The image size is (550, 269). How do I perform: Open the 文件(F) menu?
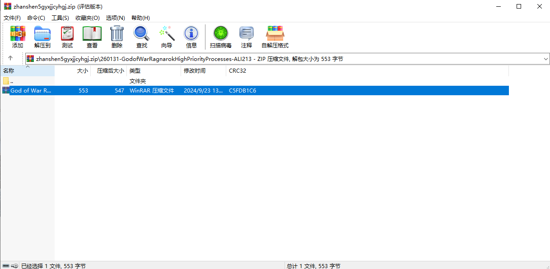12,18
